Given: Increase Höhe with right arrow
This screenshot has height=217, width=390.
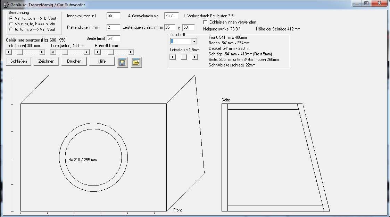Looking at the screenshot, I should [x=131, y=52].
